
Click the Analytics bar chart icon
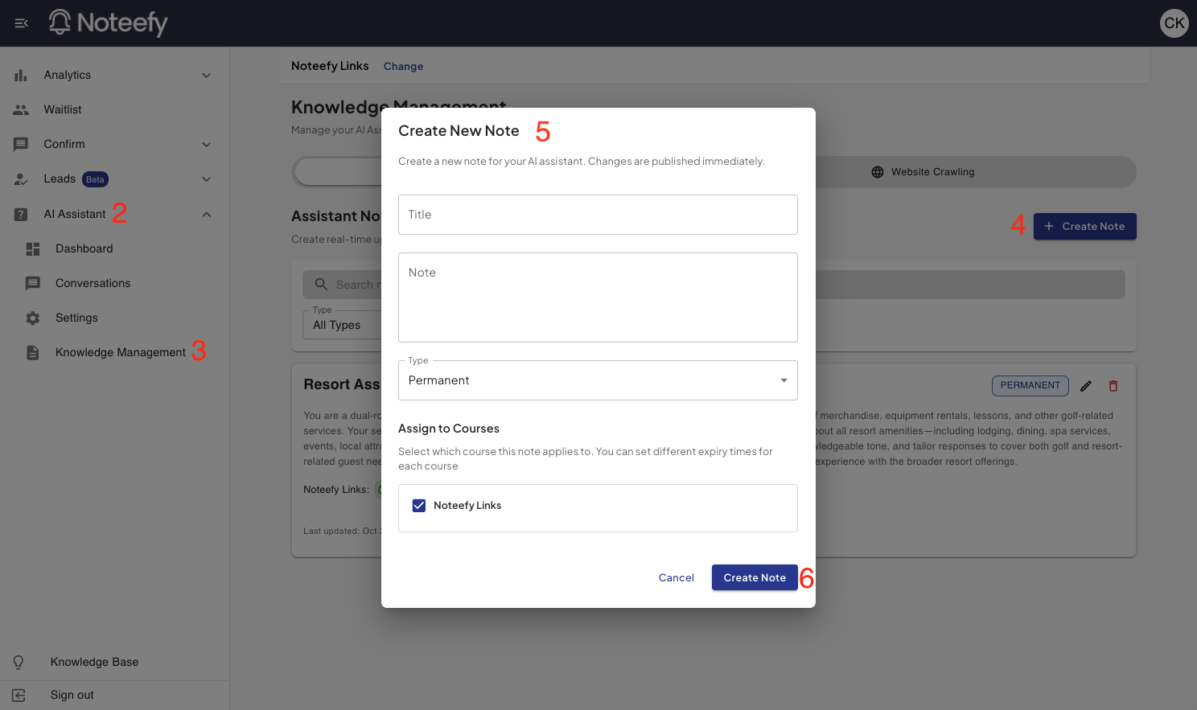point(21,76)
